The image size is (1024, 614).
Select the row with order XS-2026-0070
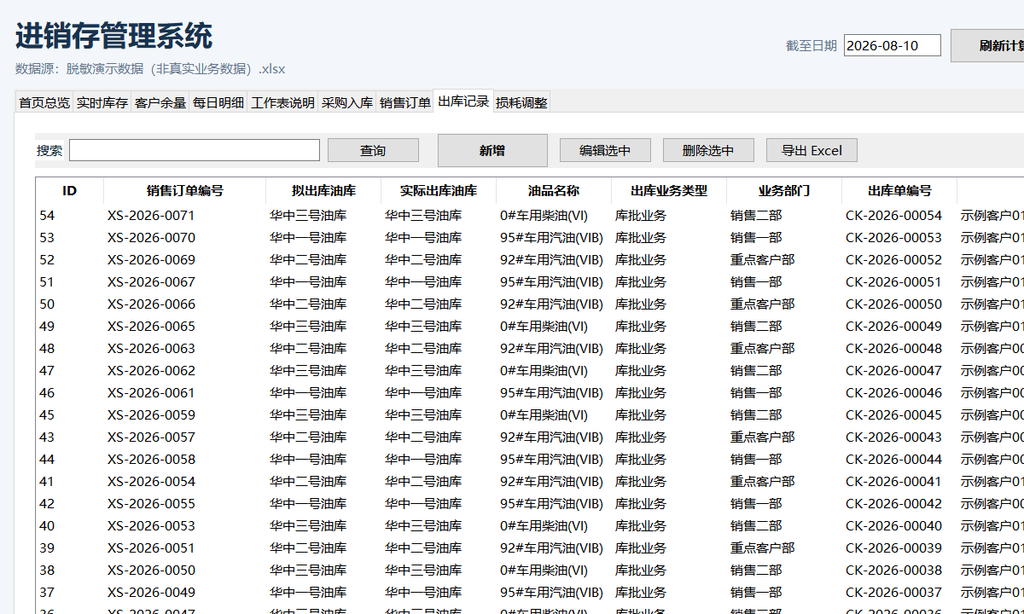[529, 237]
